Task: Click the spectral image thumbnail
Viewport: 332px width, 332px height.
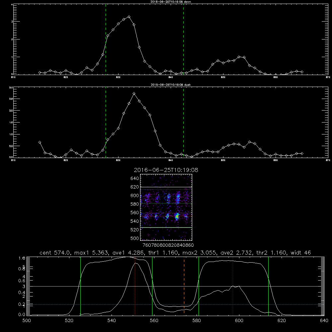Action: coord(166,207)
